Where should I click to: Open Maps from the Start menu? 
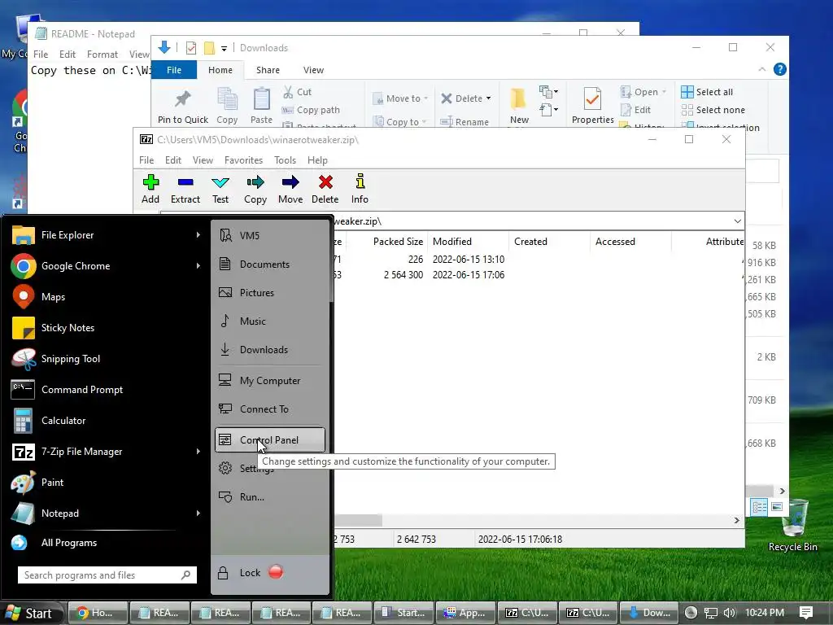(107, 296)
